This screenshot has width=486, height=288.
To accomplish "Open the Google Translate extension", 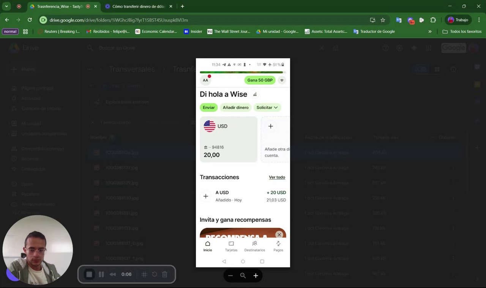I will pyautogui.click(x=399, y=20).
